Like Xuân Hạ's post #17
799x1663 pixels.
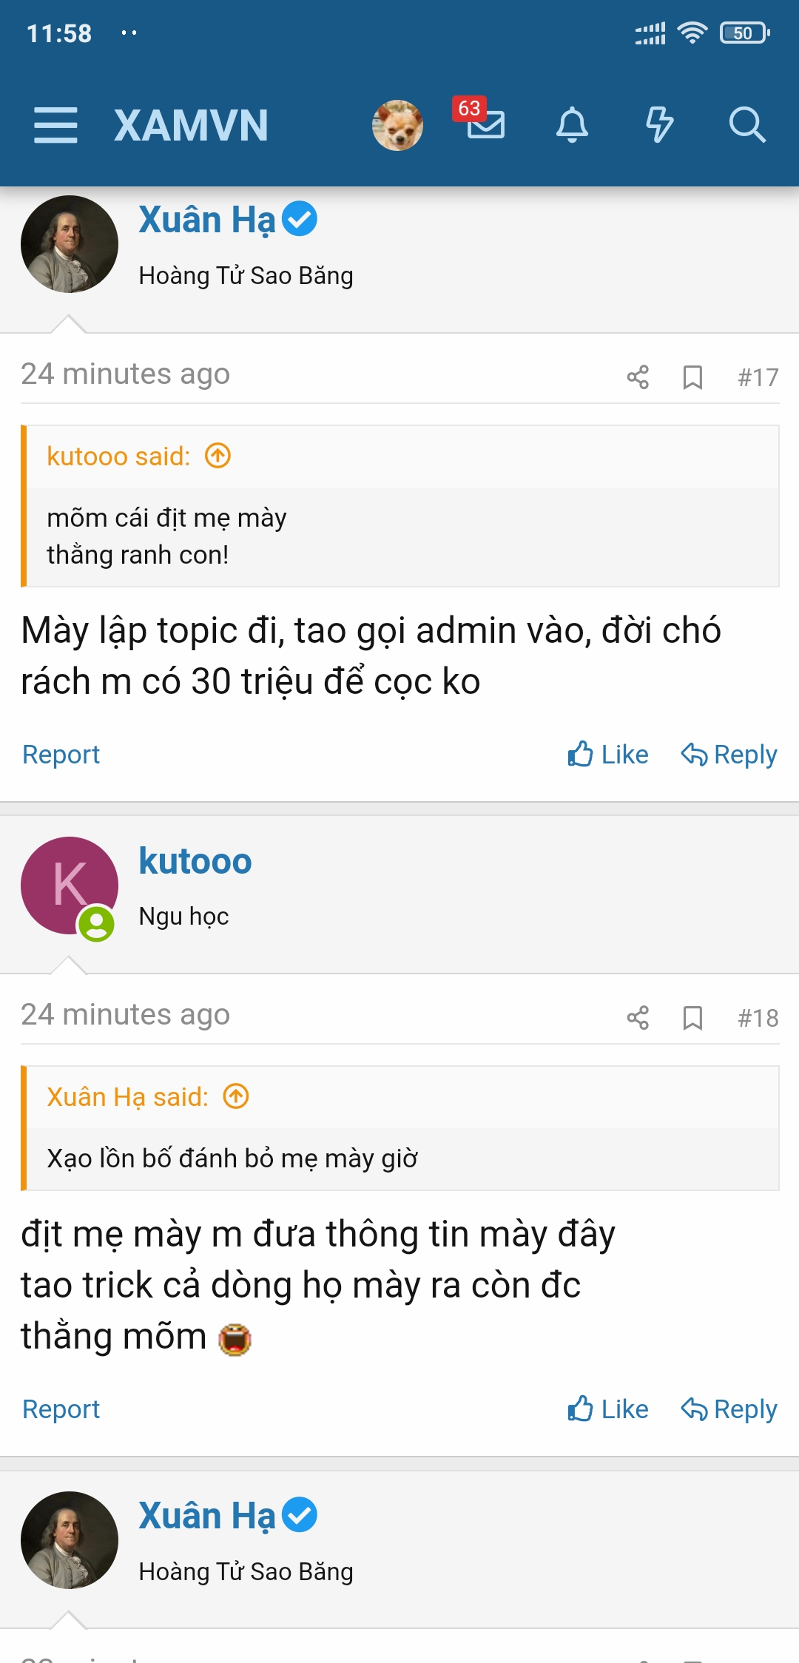[608, 755]
